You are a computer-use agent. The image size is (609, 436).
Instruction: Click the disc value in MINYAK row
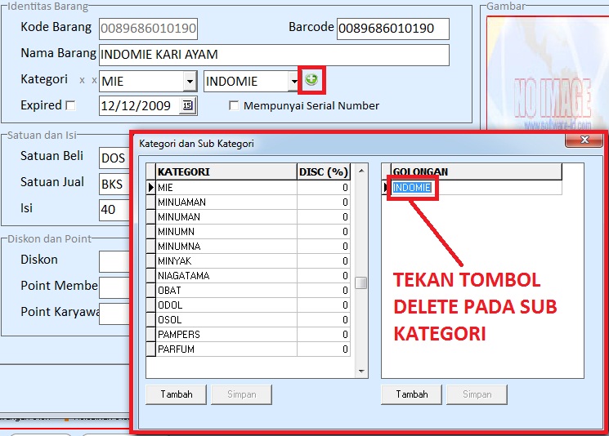324,261
